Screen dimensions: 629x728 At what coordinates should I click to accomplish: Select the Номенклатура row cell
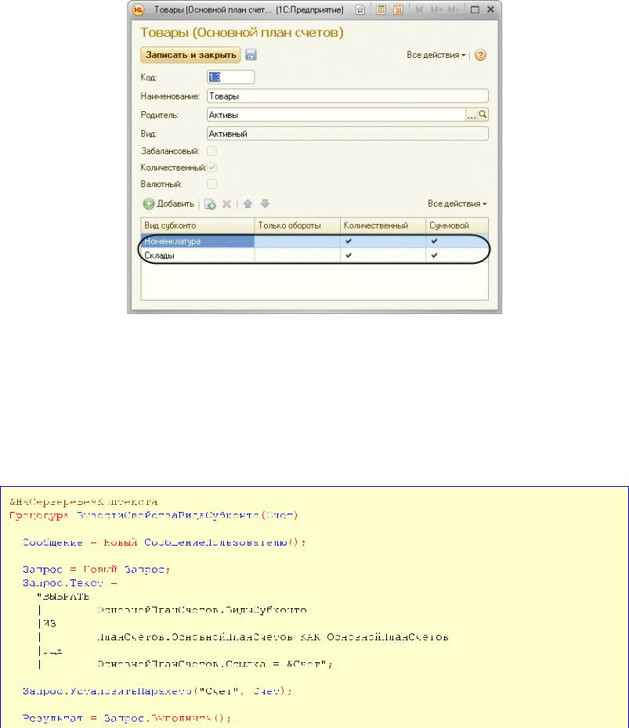point(197,241)
